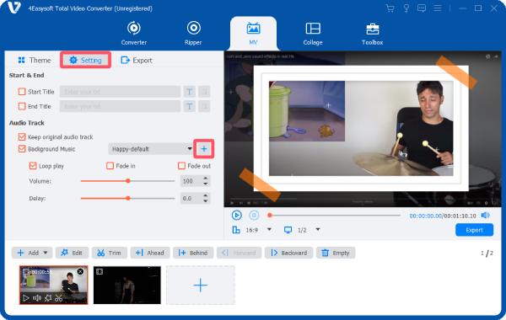Click the Behind button

tap(193, 253)
